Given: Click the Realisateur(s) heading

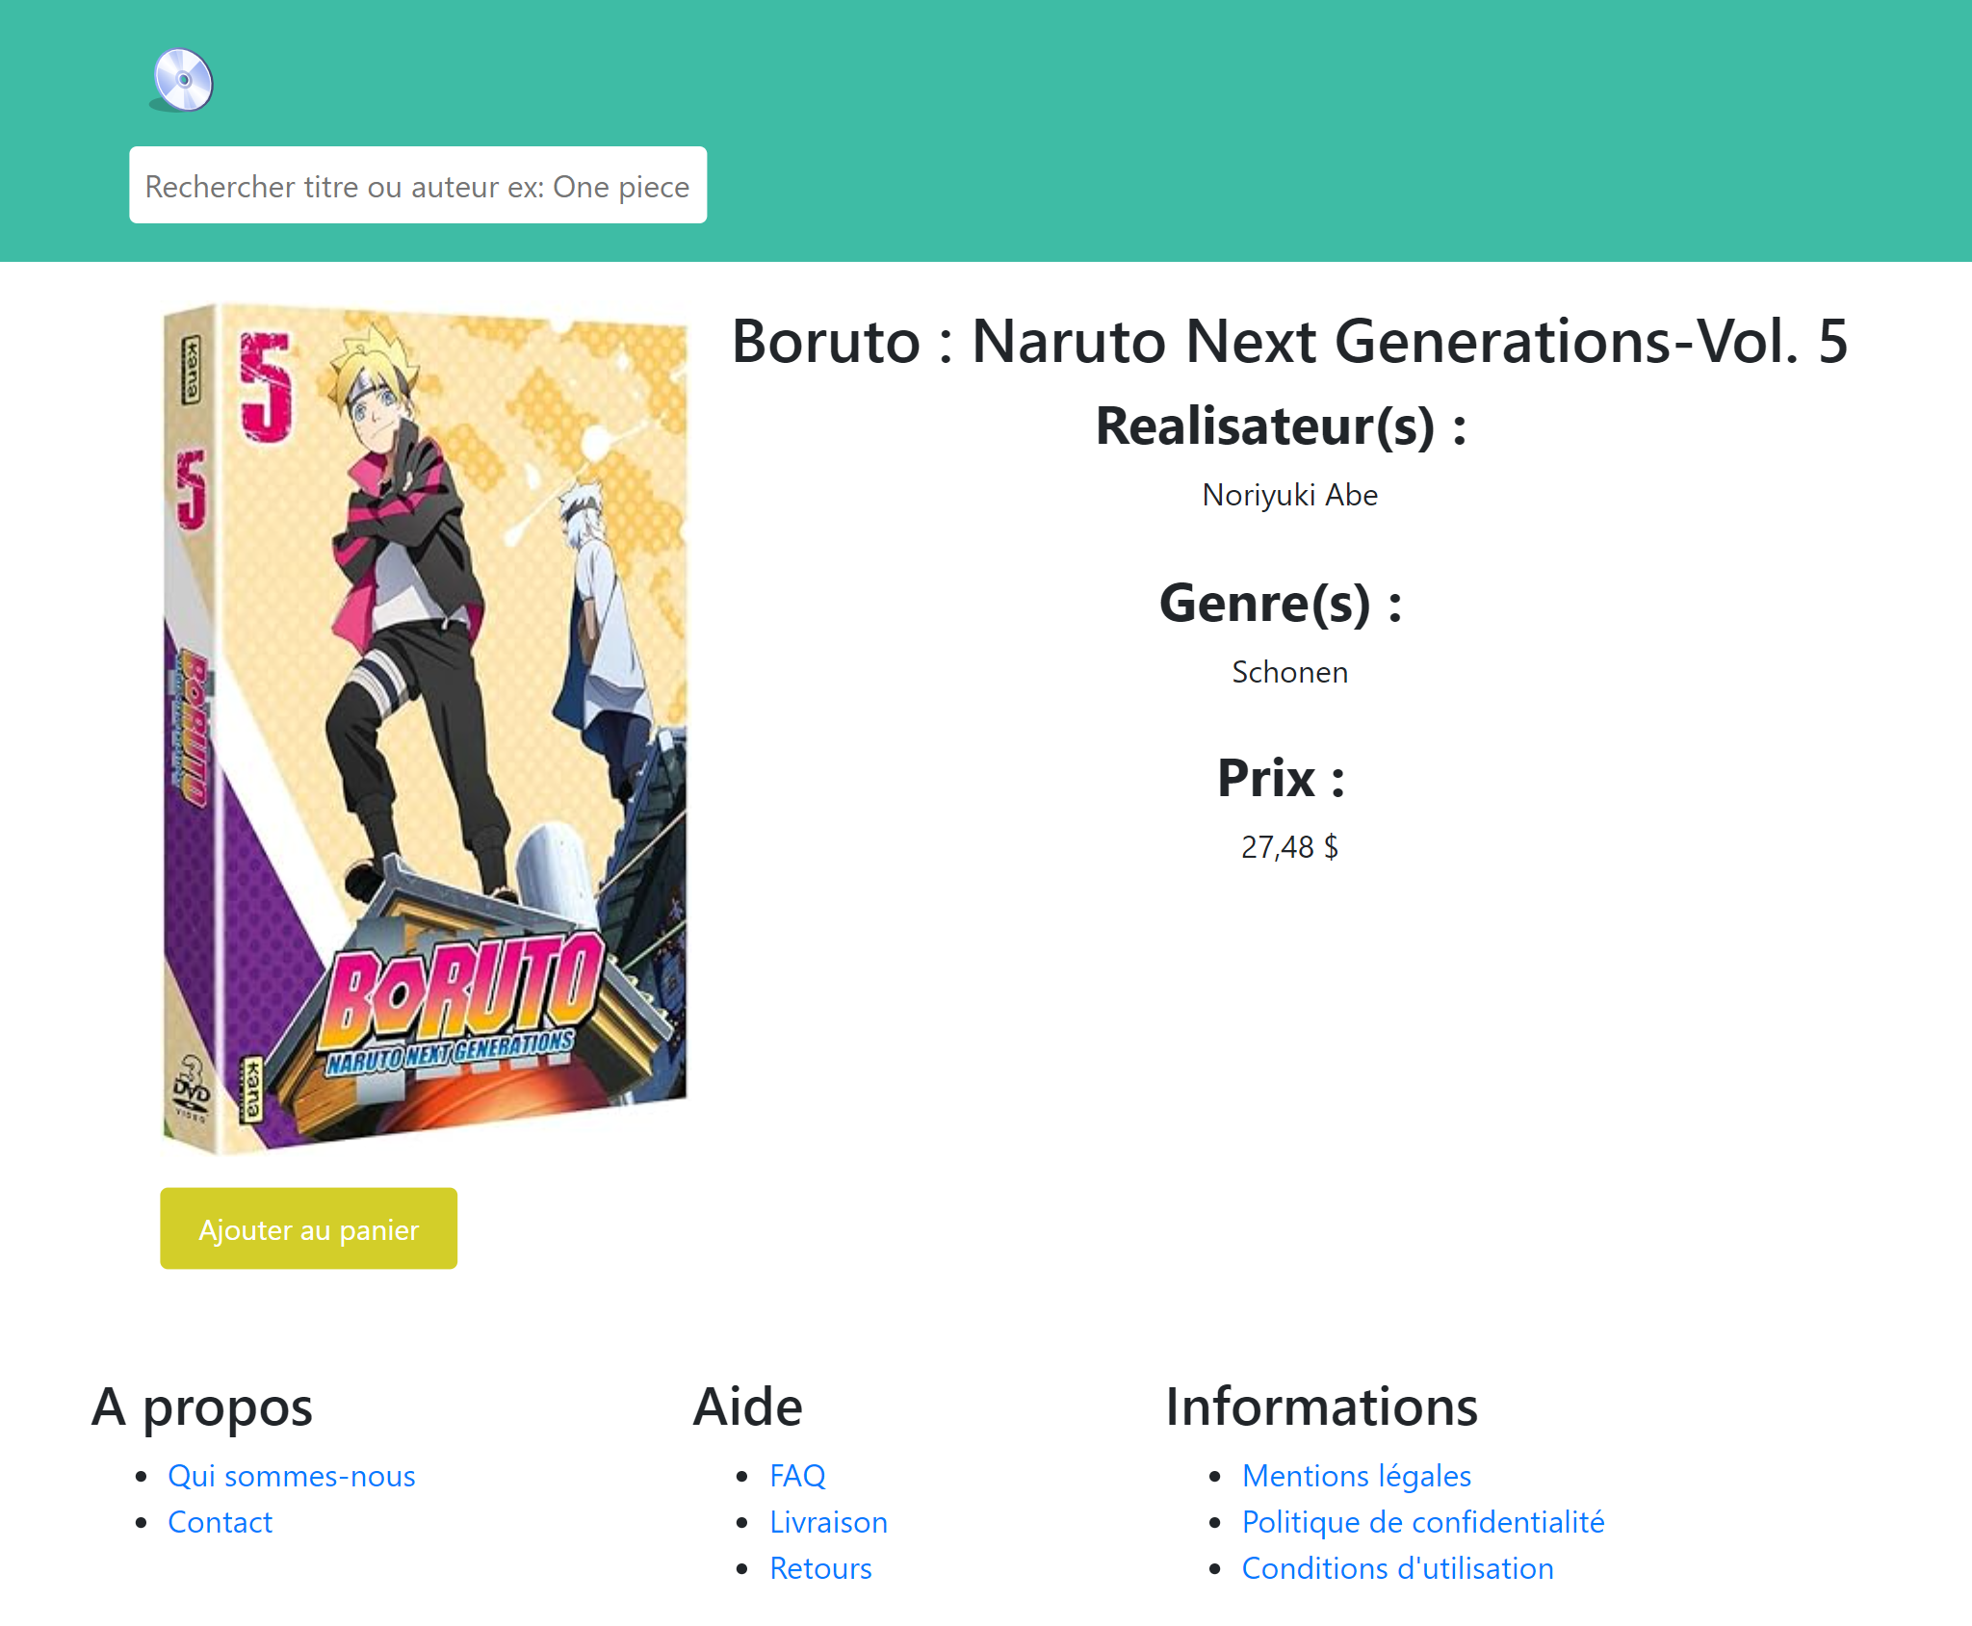Looking at the screenshot, I should click(1281, 426).
